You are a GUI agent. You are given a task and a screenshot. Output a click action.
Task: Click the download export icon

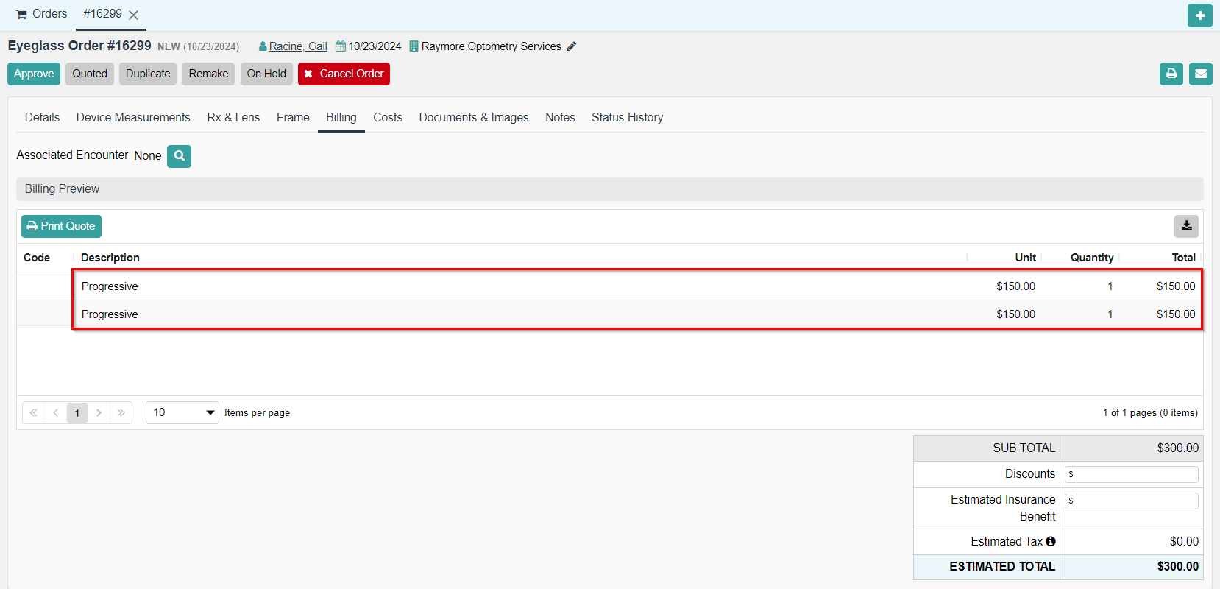tap(1186, 226)
